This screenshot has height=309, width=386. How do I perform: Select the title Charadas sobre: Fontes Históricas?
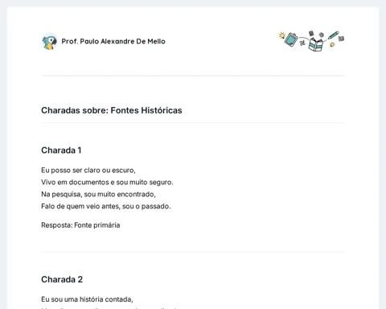[x=112, y=110]
